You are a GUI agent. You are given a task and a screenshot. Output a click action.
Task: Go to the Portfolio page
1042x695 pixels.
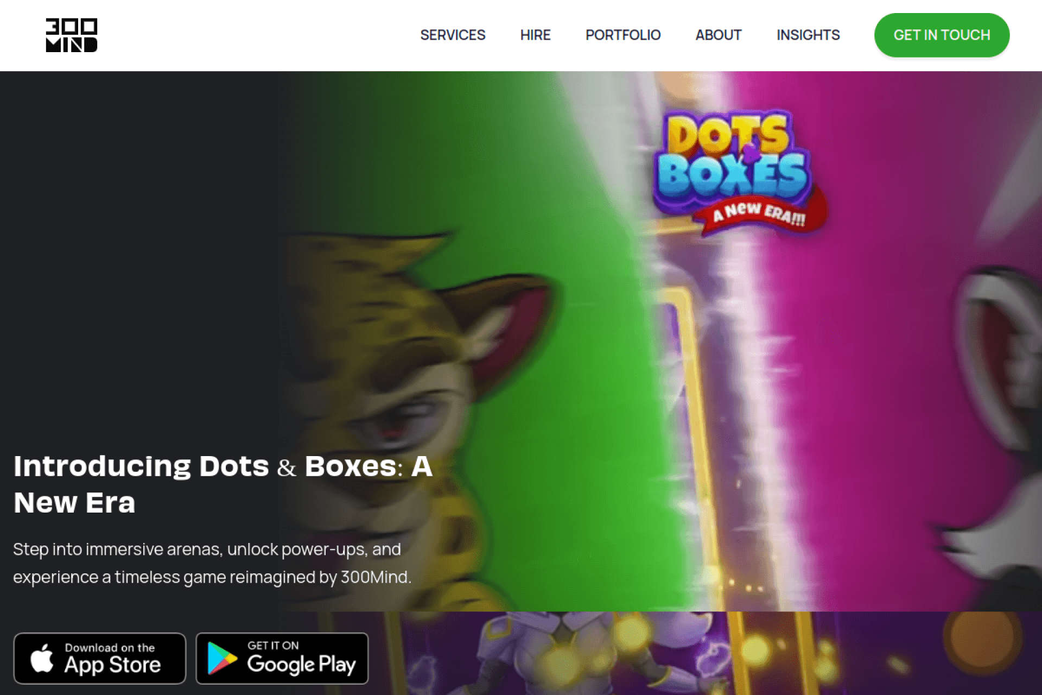623,35
